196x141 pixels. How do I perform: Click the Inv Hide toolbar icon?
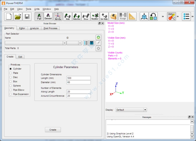pyautogui.click(x=104, y=16)
